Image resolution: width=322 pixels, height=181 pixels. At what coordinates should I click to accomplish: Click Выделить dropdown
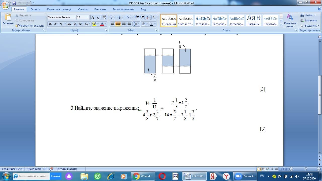coord(310,26)
